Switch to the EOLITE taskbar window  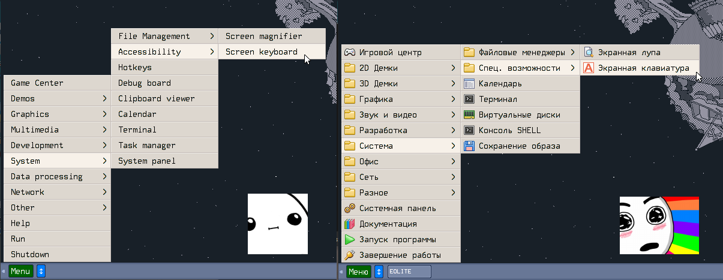(x=409, y=272)
